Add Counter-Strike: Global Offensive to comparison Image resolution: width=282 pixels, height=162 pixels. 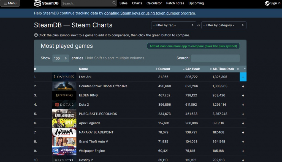tap(243, 86)
